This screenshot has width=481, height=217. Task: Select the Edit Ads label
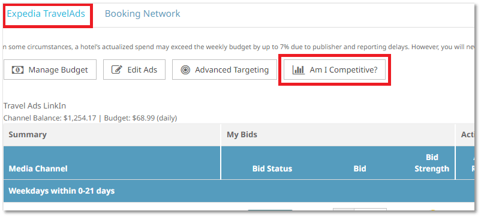point(142,70)
